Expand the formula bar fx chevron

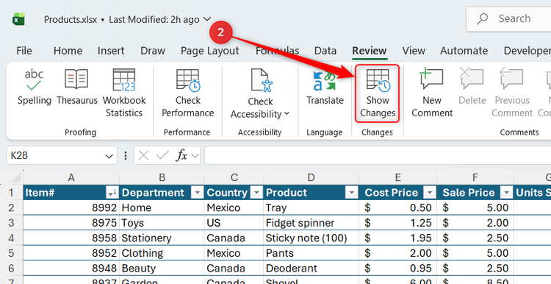[x=195, y=155]
